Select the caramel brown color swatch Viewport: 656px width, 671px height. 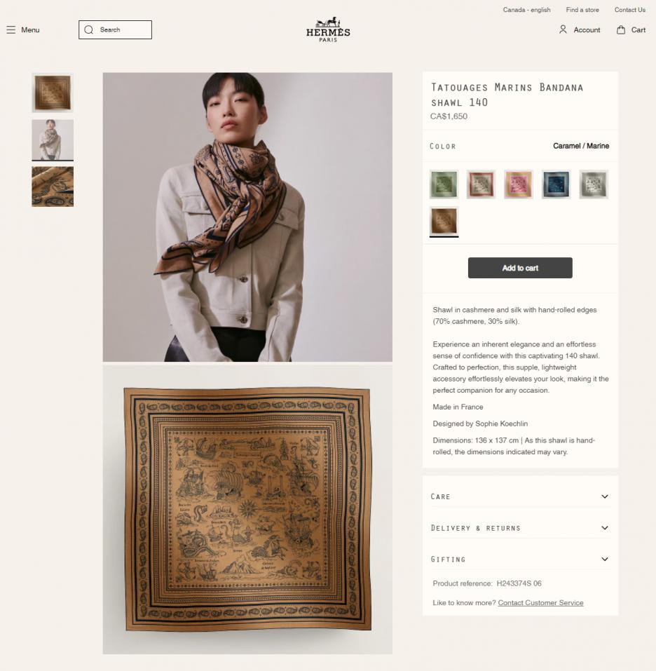pyautogui.click(x=444, y=221)
